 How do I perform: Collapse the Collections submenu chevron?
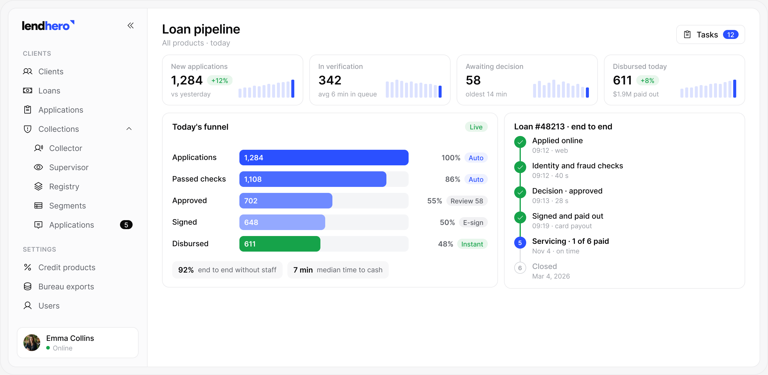click(x=129, y=129)
